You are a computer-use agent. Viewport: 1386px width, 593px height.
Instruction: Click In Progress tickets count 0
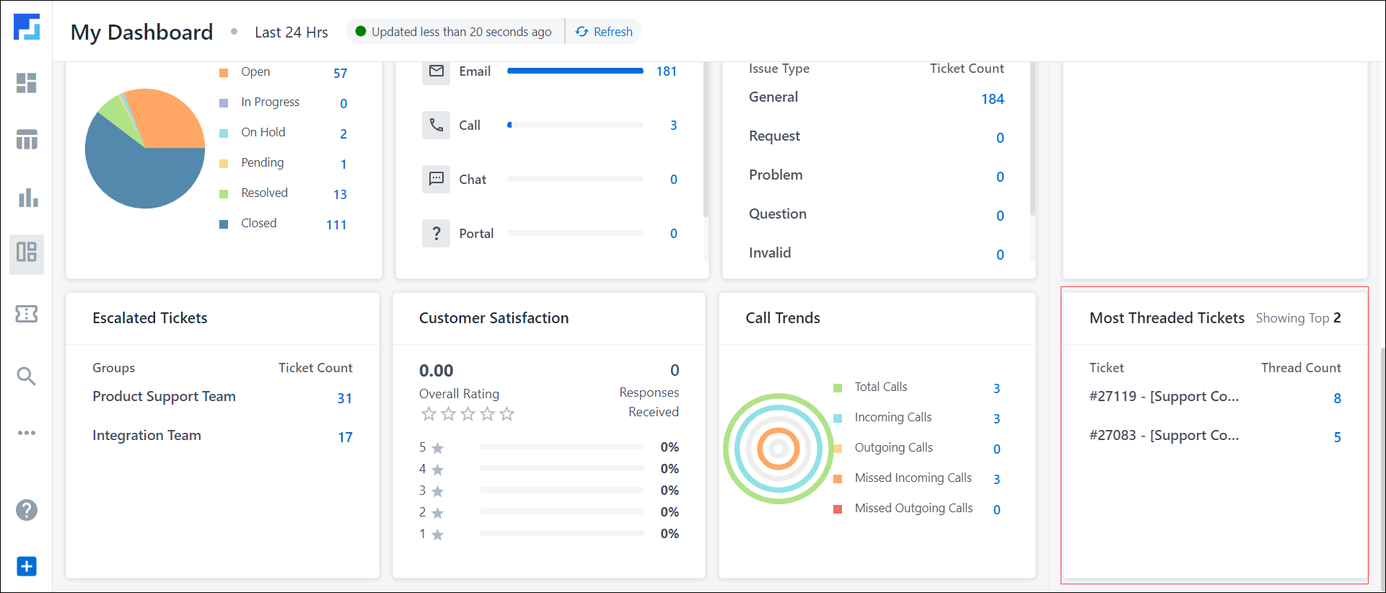point(343,103)
